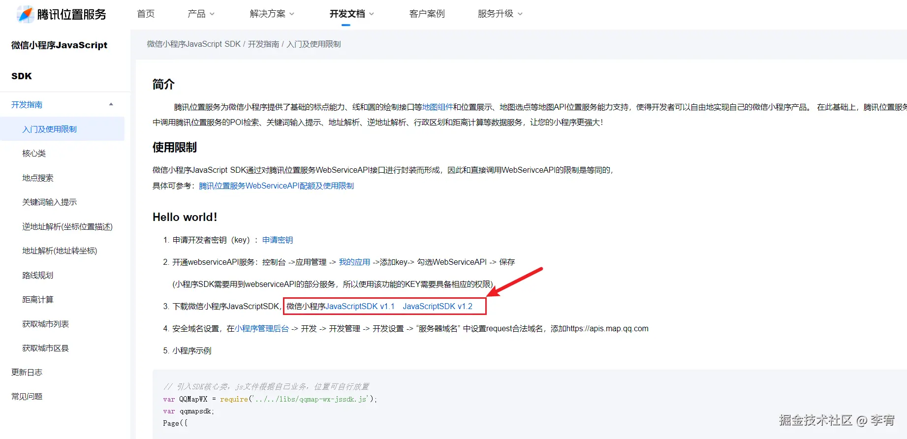Image resolution: width=907 pixels, height=439 pixels.
Task: Open the 首页 nav item
Action: pyautogui.click(x=146, y=14)
